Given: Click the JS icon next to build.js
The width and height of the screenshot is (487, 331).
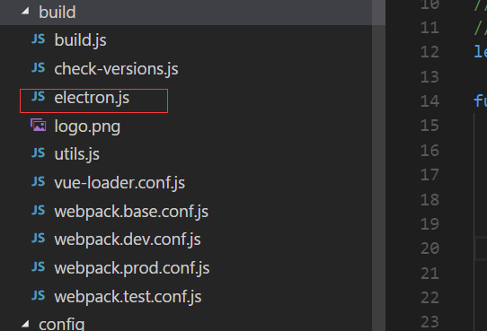Looking at the screenshot, I should coord(39,39).
